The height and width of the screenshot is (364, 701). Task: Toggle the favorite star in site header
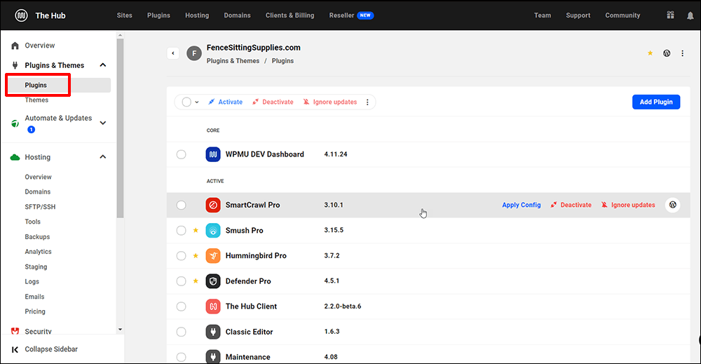(650, 53)
